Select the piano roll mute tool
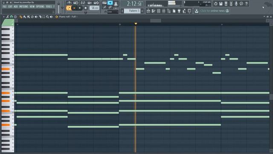The height and width of the screenshot is (154, 273). (x=36, y=17)
